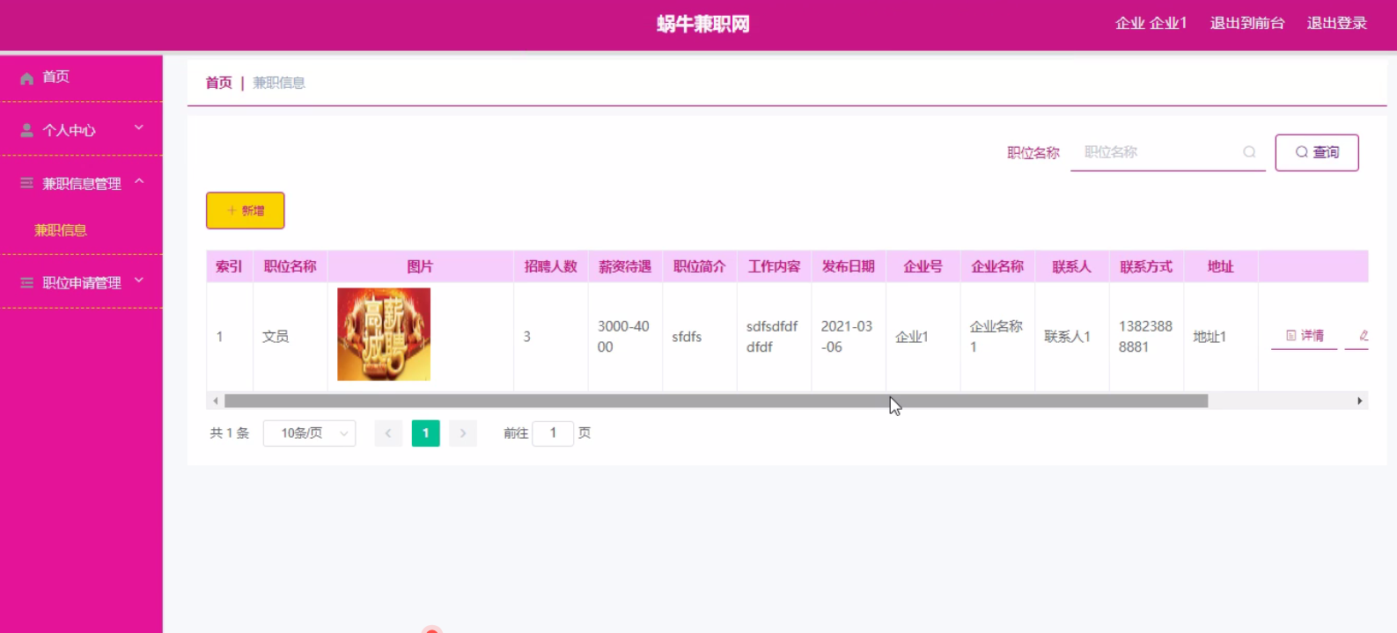Select 兼职信息 submenu item
Viewport: 1397px width, 633px height.
coord(61,230)
